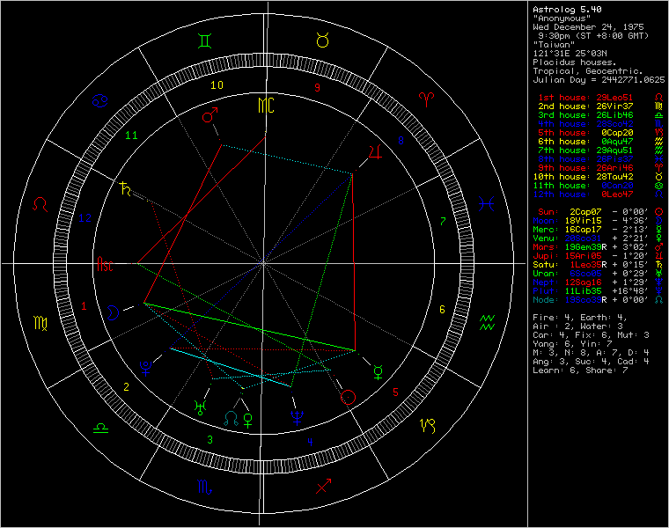Screen dimensions: 669x528
Task: Click house number 7 in the wheel
Action: coord(443,222)
